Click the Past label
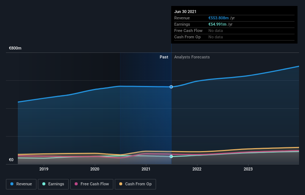This screenshot has height=195, width=305. (164, 57)
